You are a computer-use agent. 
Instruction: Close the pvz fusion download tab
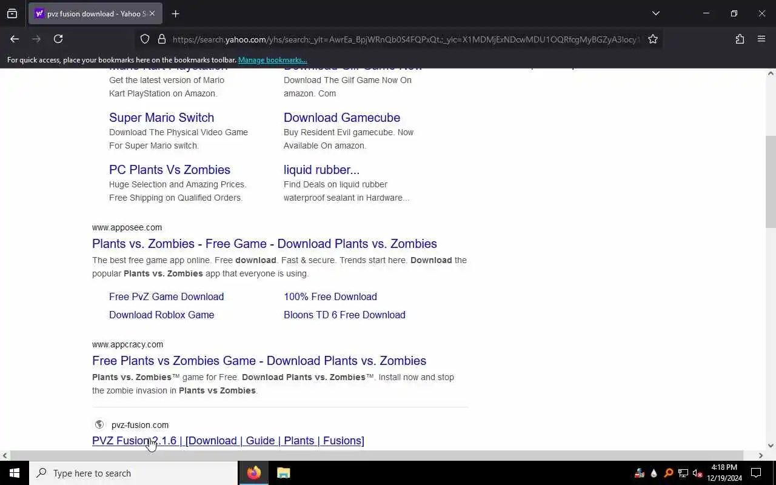pos(152,13)
